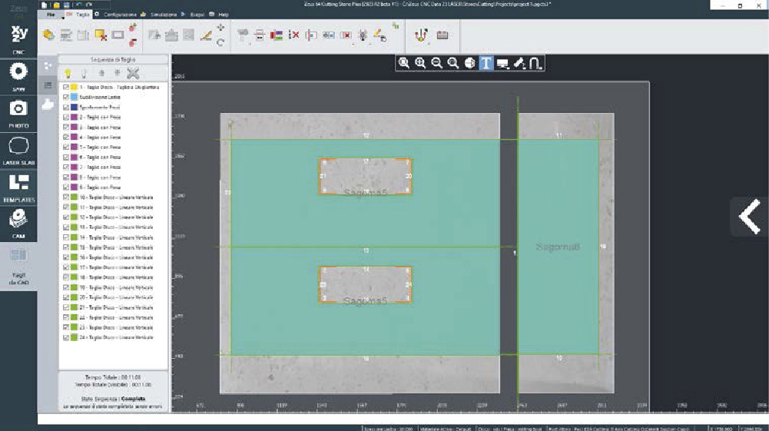Toggle checkbox for step 24 Taglio Disco

(65, 337)
